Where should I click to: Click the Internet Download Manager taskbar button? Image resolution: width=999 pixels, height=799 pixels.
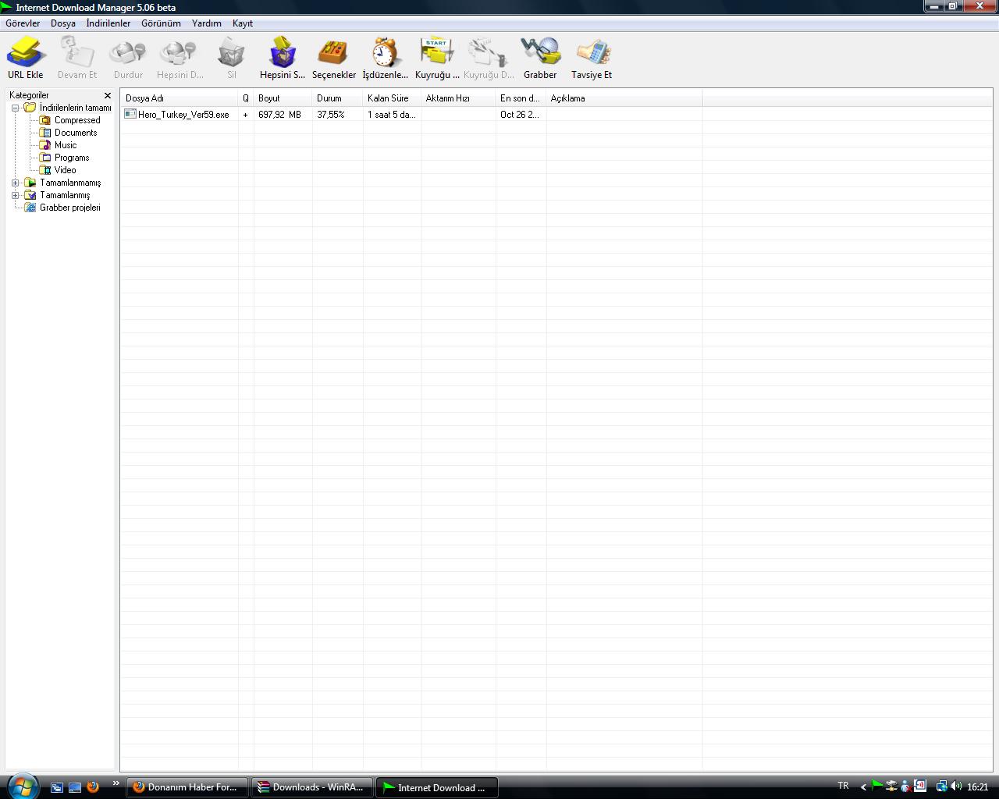point(437,787)
